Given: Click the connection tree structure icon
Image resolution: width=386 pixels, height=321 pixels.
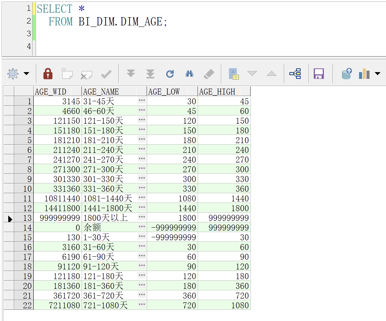Looking at the screenshot, I should point(295,74).
